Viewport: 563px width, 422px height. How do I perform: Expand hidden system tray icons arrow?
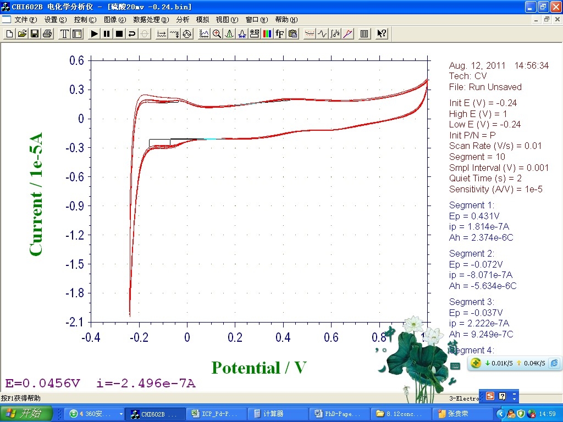[x=500, y=414]
